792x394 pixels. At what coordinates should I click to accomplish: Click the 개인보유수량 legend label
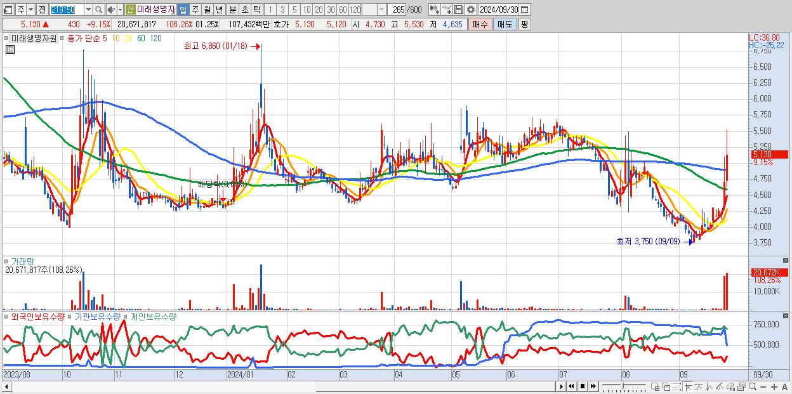(154, 317)
